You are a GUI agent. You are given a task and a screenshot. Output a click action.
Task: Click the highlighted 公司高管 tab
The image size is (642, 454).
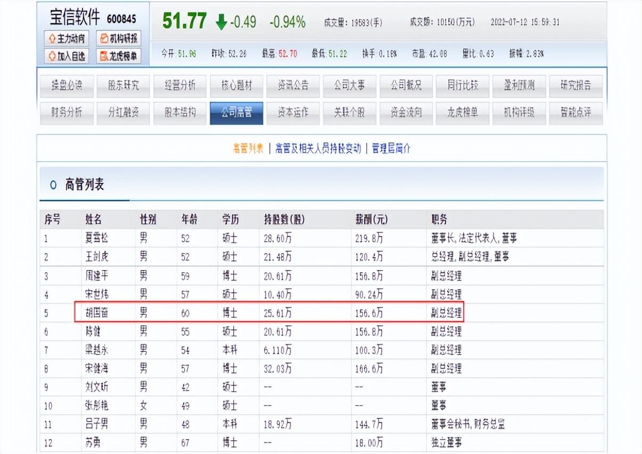click(236, 113)
